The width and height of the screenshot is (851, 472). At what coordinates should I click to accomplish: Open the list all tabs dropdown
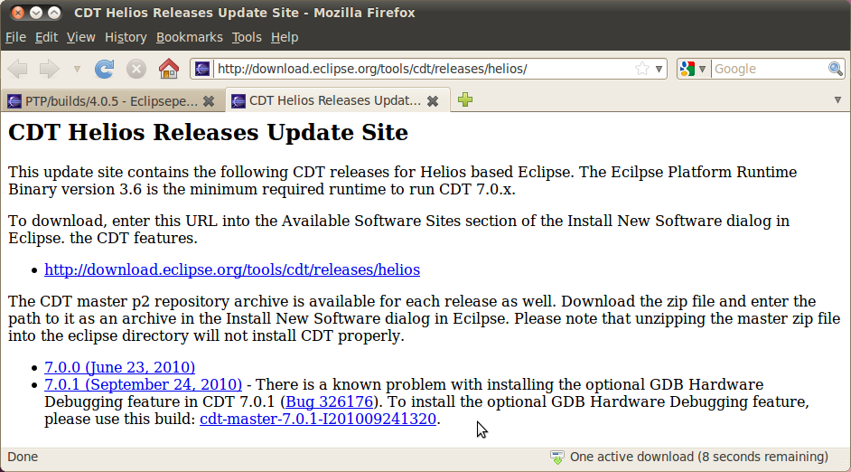point(838,100)
